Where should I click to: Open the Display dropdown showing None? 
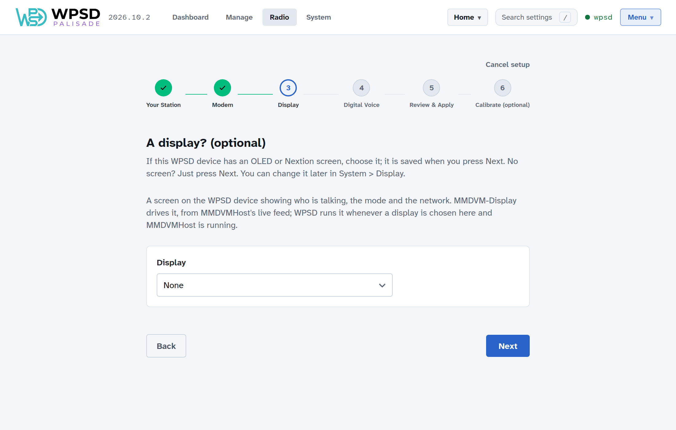coord(274,285)
